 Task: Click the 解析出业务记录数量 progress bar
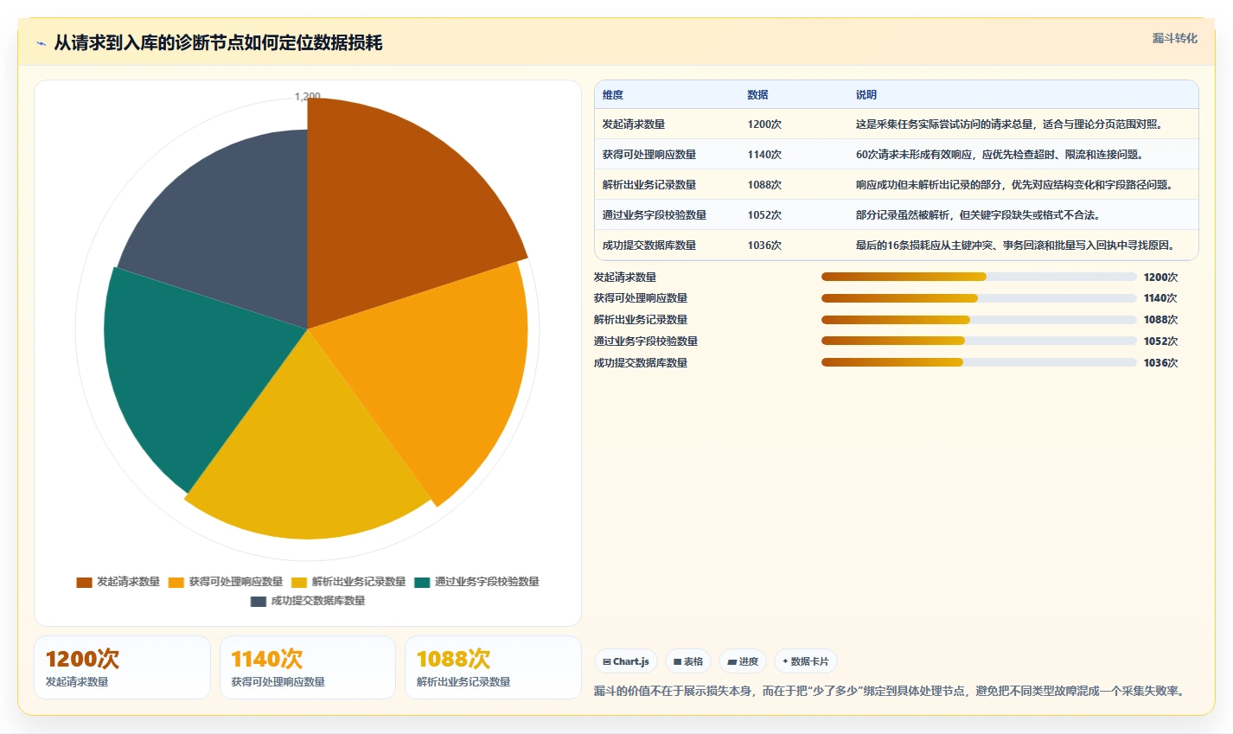(979, 320)
